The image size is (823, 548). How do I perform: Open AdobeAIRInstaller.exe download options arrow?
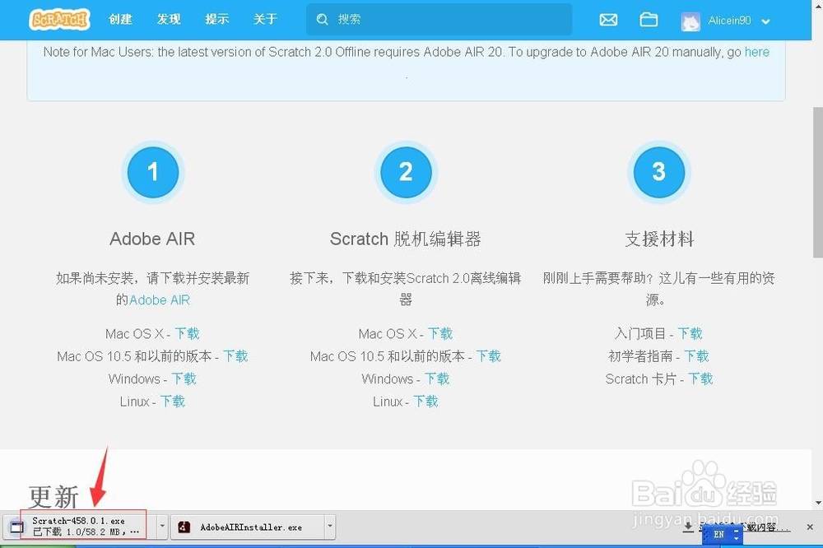(x=330, y=526)
